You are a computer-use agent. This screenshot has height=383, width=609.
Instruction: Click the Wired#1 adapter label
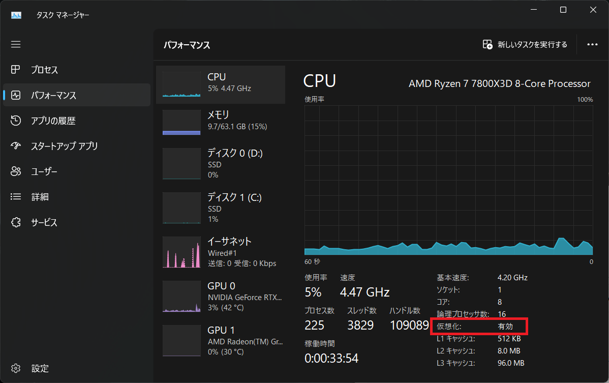coord(222,253)
